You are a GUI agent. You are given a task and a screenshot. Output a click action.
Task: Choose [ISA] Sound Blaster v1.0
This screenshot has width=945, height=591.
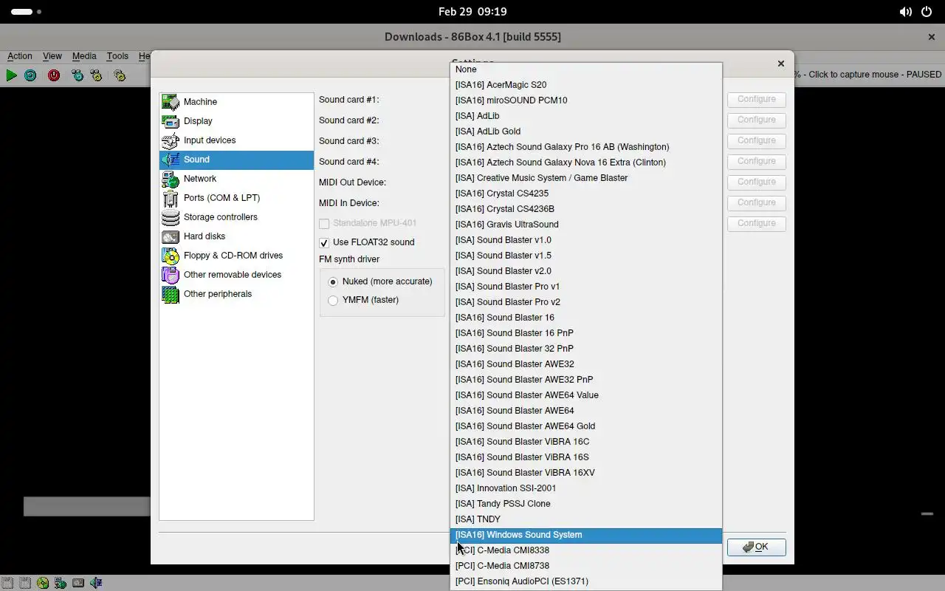pos(586,240)
